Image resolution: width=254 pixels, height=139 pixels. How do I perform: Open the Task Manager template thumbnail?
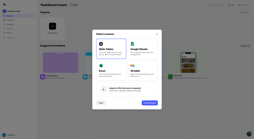coord(60,62)
